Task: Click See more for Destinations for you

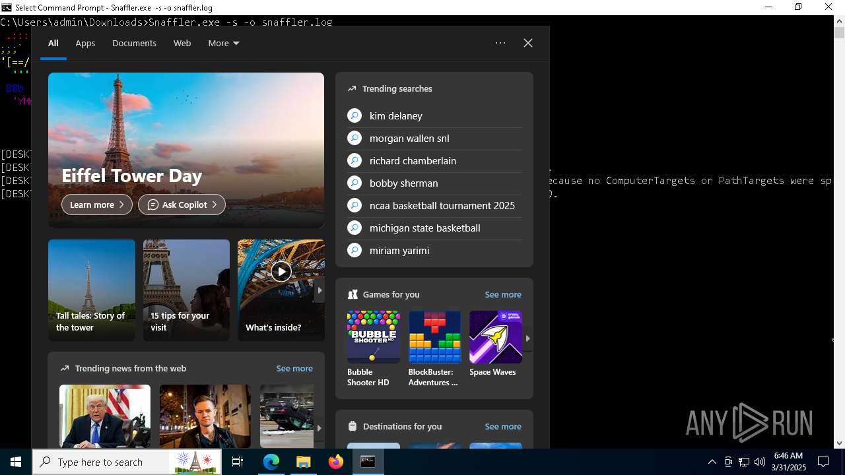Action: tap(503, 426)
